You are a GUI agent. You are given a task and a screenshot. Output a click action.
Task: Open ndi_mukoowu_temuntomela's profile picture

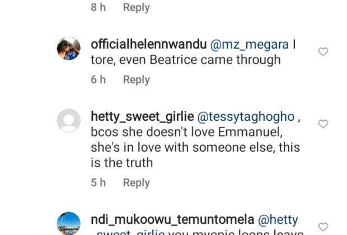[x=69, y=223]
